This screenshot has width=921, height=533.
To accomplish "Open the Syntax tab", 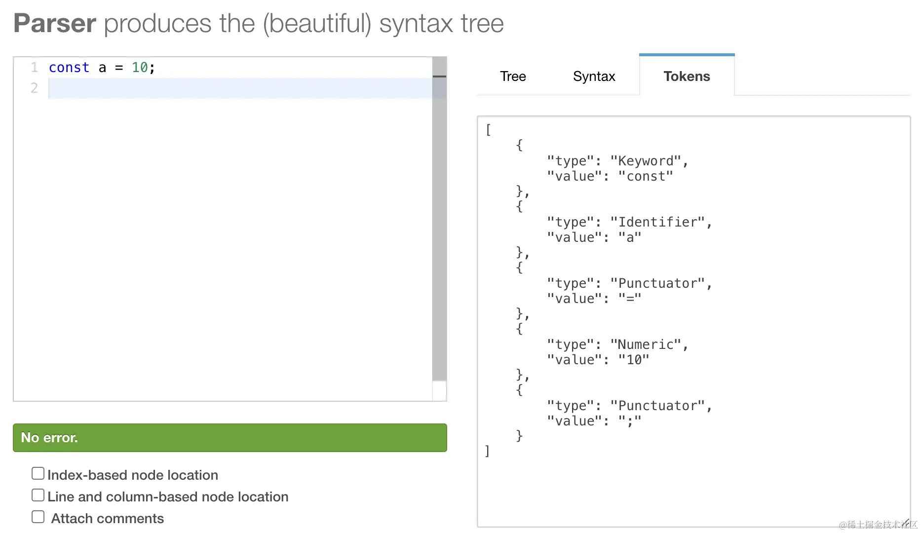I will [x=594, y=76].
